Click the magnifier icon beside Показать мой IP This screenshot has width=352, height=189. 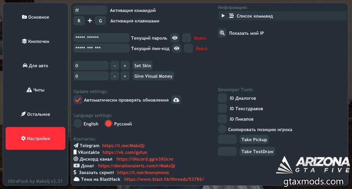[222, 33]
